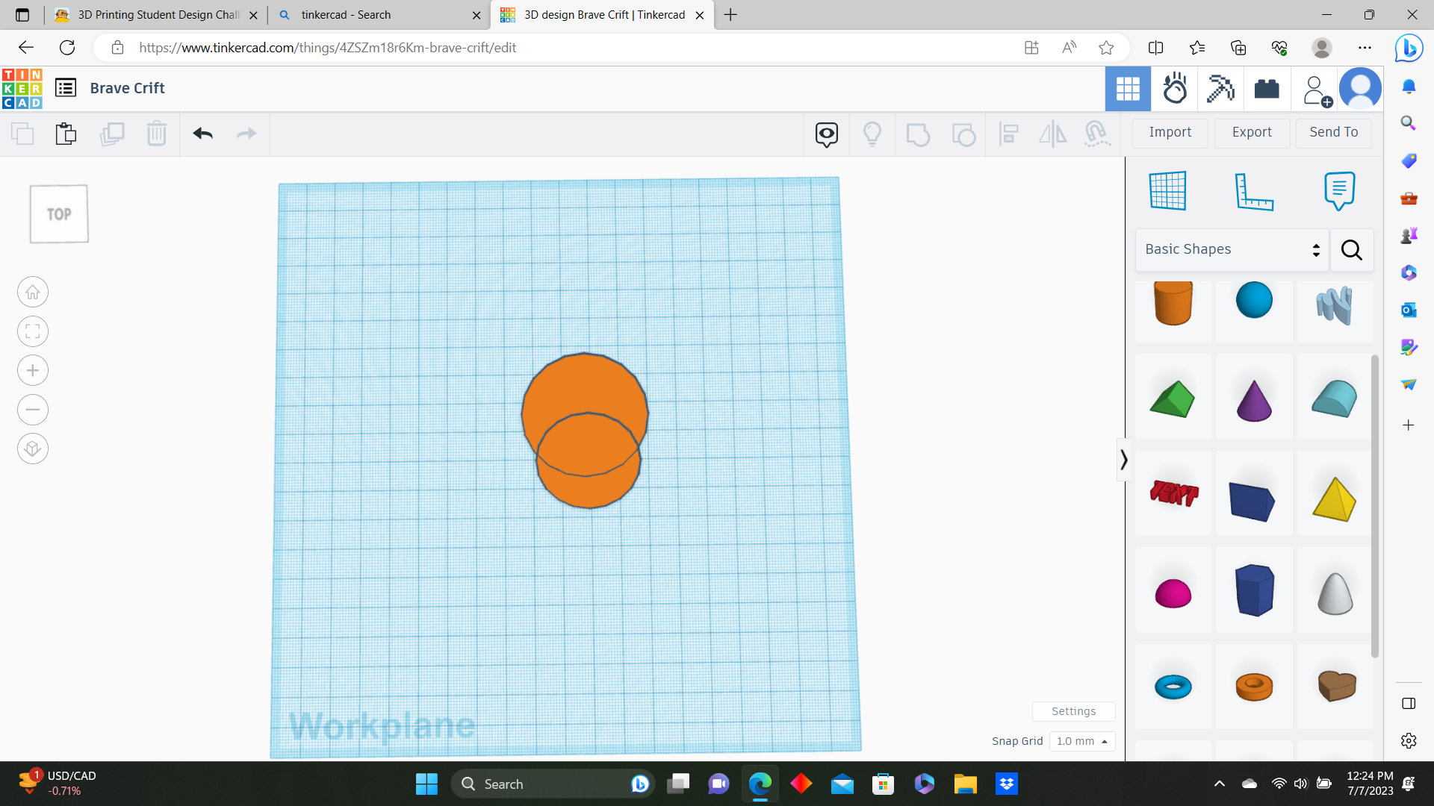Image resolution: width=1434 pixels, height=806 pixels.
Task: Click the Zoom in plus button
Action: [x=33, y=370]
